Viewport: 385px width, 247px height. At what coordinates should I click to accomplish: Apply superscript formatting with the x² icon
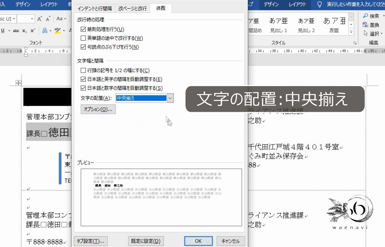pyautogui.click(x=33, y=31)
